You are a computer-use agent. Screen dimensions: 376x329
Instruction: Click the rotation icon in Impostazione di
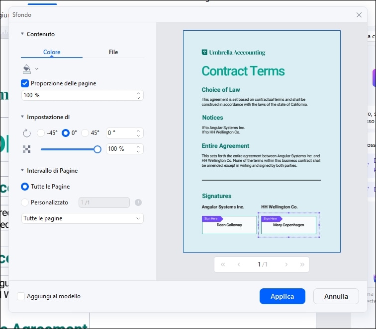coord(27,133)
